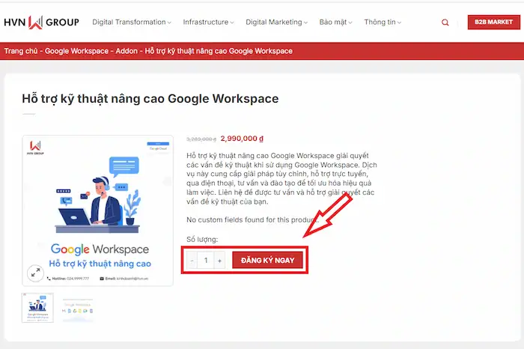Decrease quantity with the minus button

click(x=192, y=261)
